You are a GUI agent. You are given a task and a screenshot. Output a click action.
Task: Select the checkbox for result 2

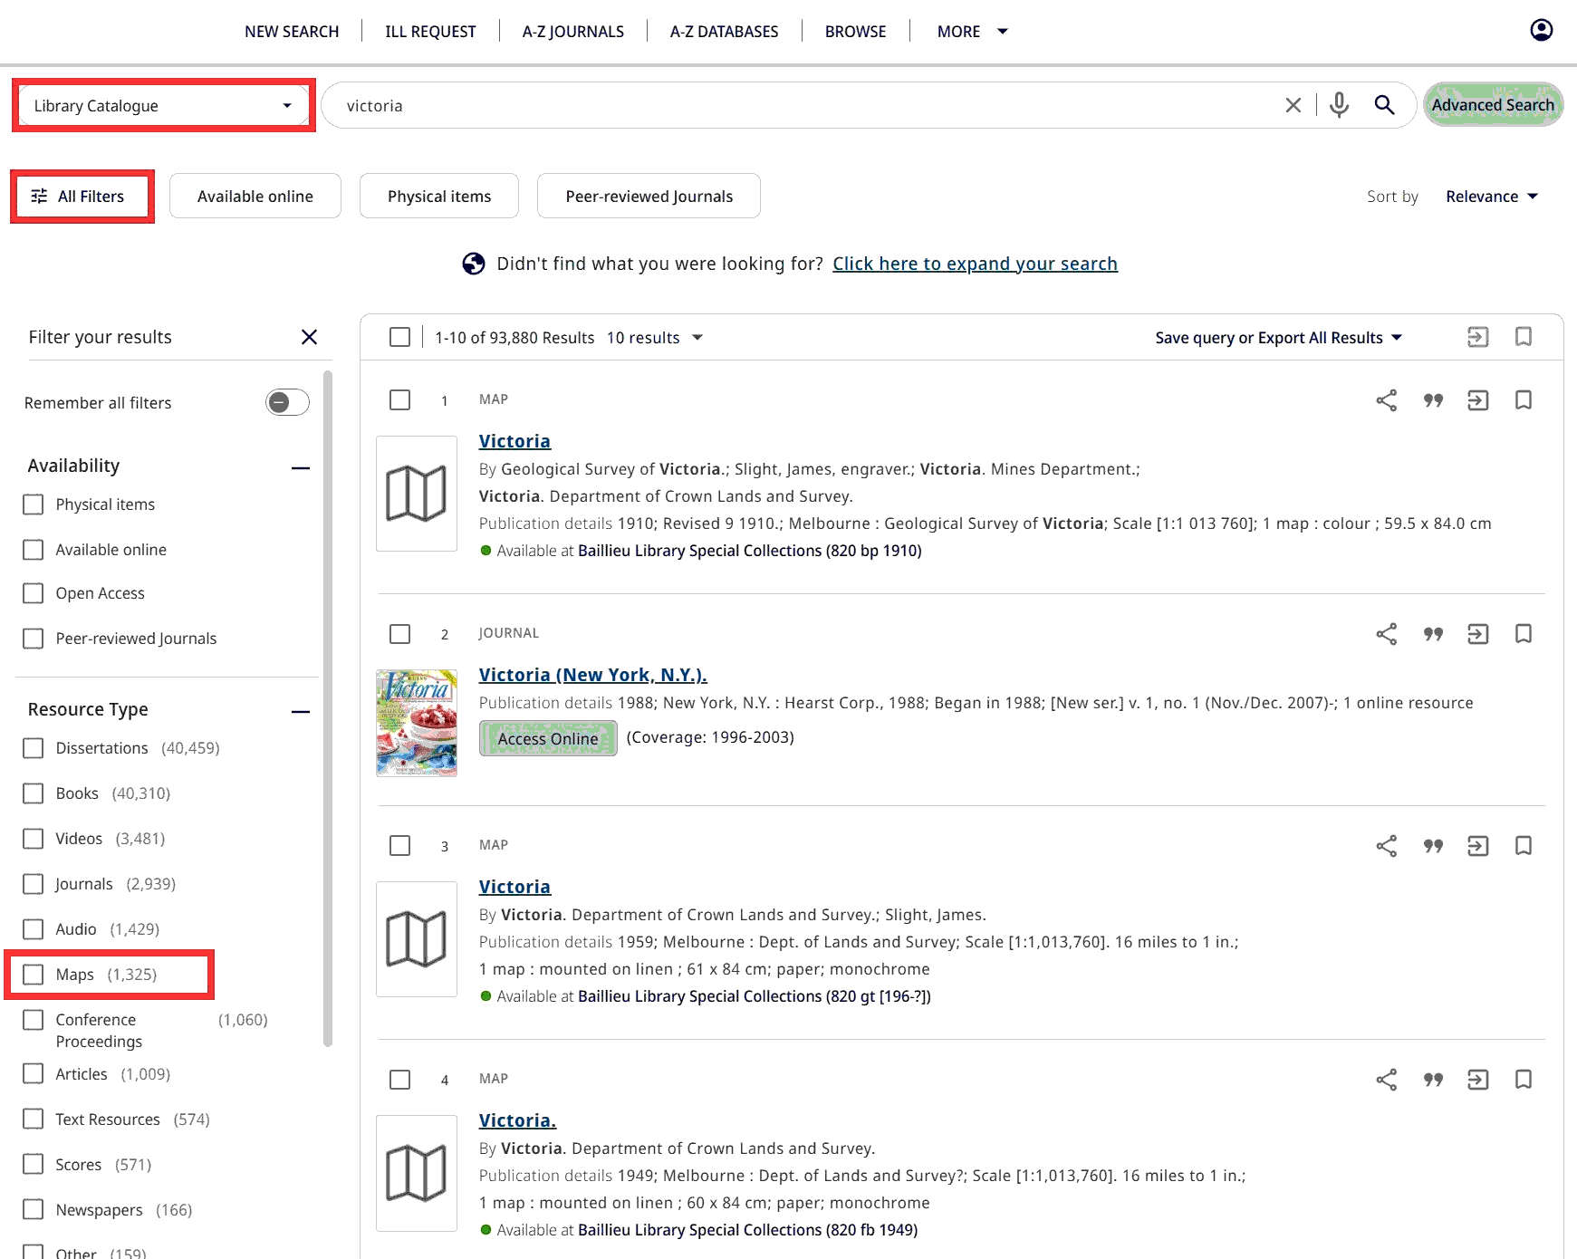click(x=399, y=634)
